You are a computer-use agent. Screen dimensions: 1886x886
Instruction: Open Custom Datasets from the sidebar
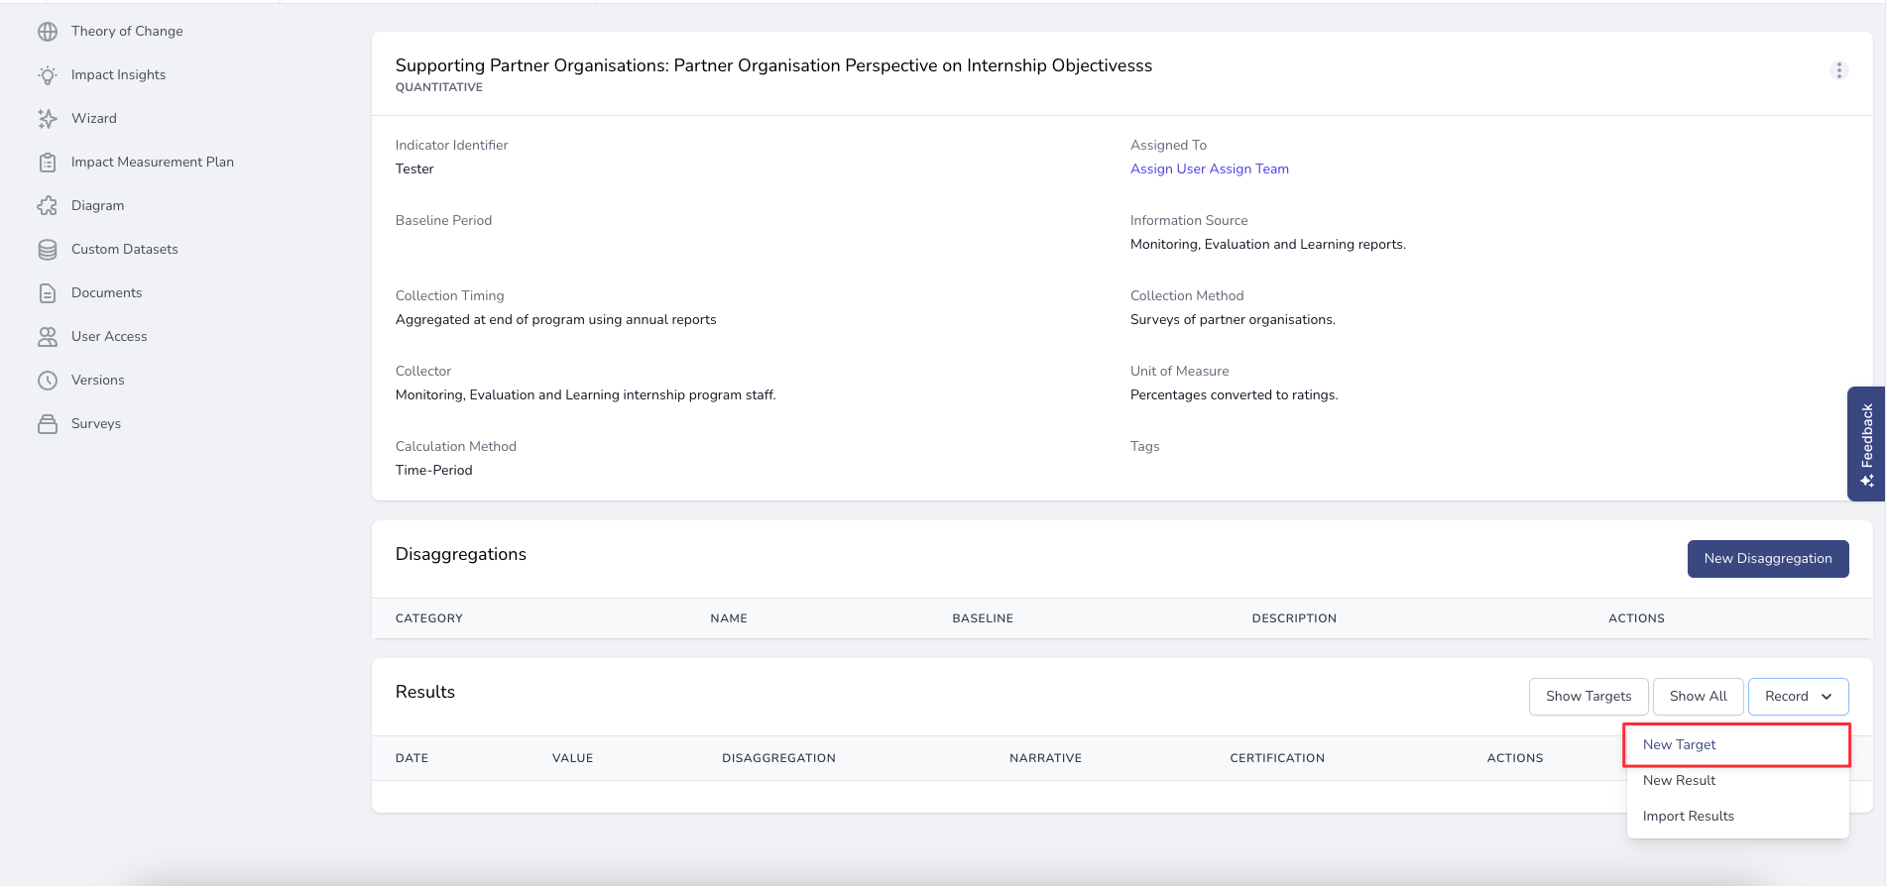(x=125, y=249)
